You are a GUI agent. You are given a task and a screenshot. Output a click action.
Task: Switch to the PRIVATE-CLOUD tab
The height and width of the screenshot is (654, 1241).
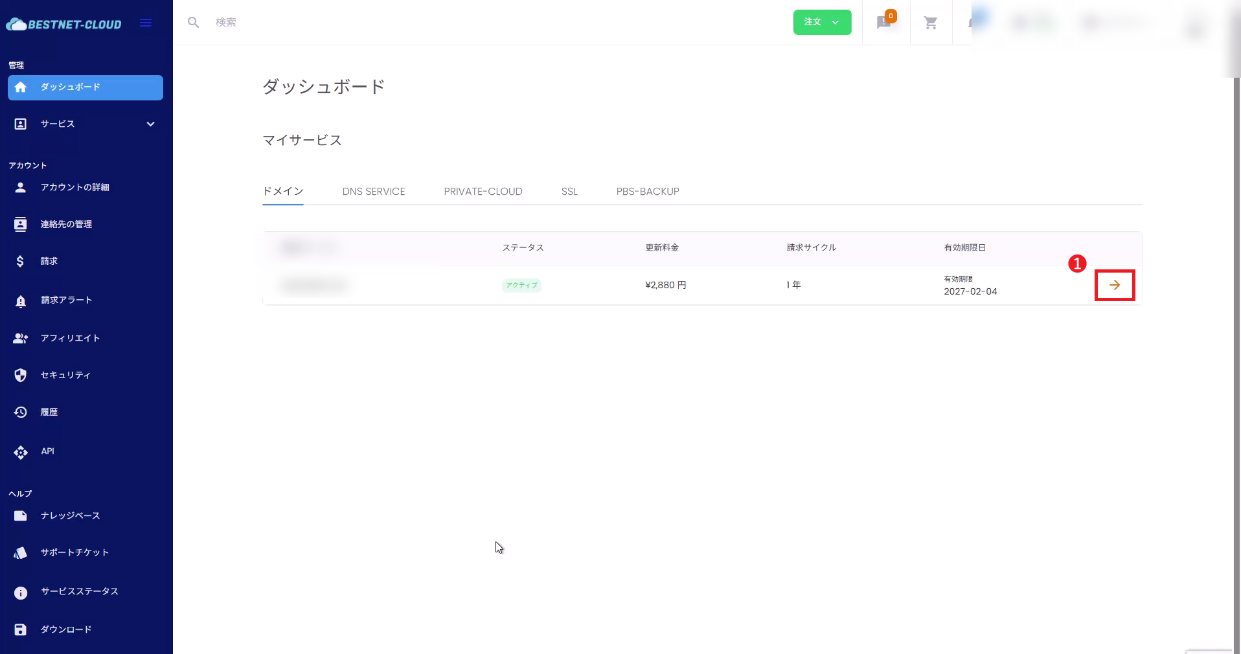[x=483, y=192]
